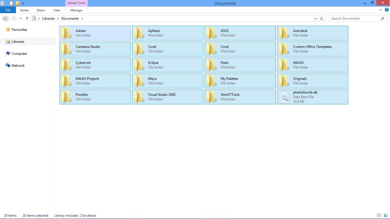Select the MAGIX Projects folder
The width and height of the screenshot is (390, 219).
click(95, 81)
